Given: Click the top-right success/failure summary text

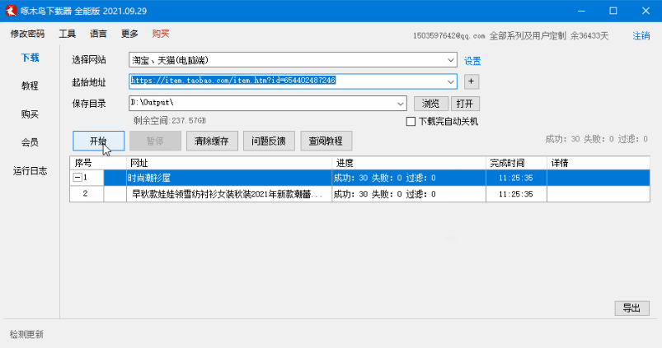Looking at the screenshot, I should tap(597, 139).
